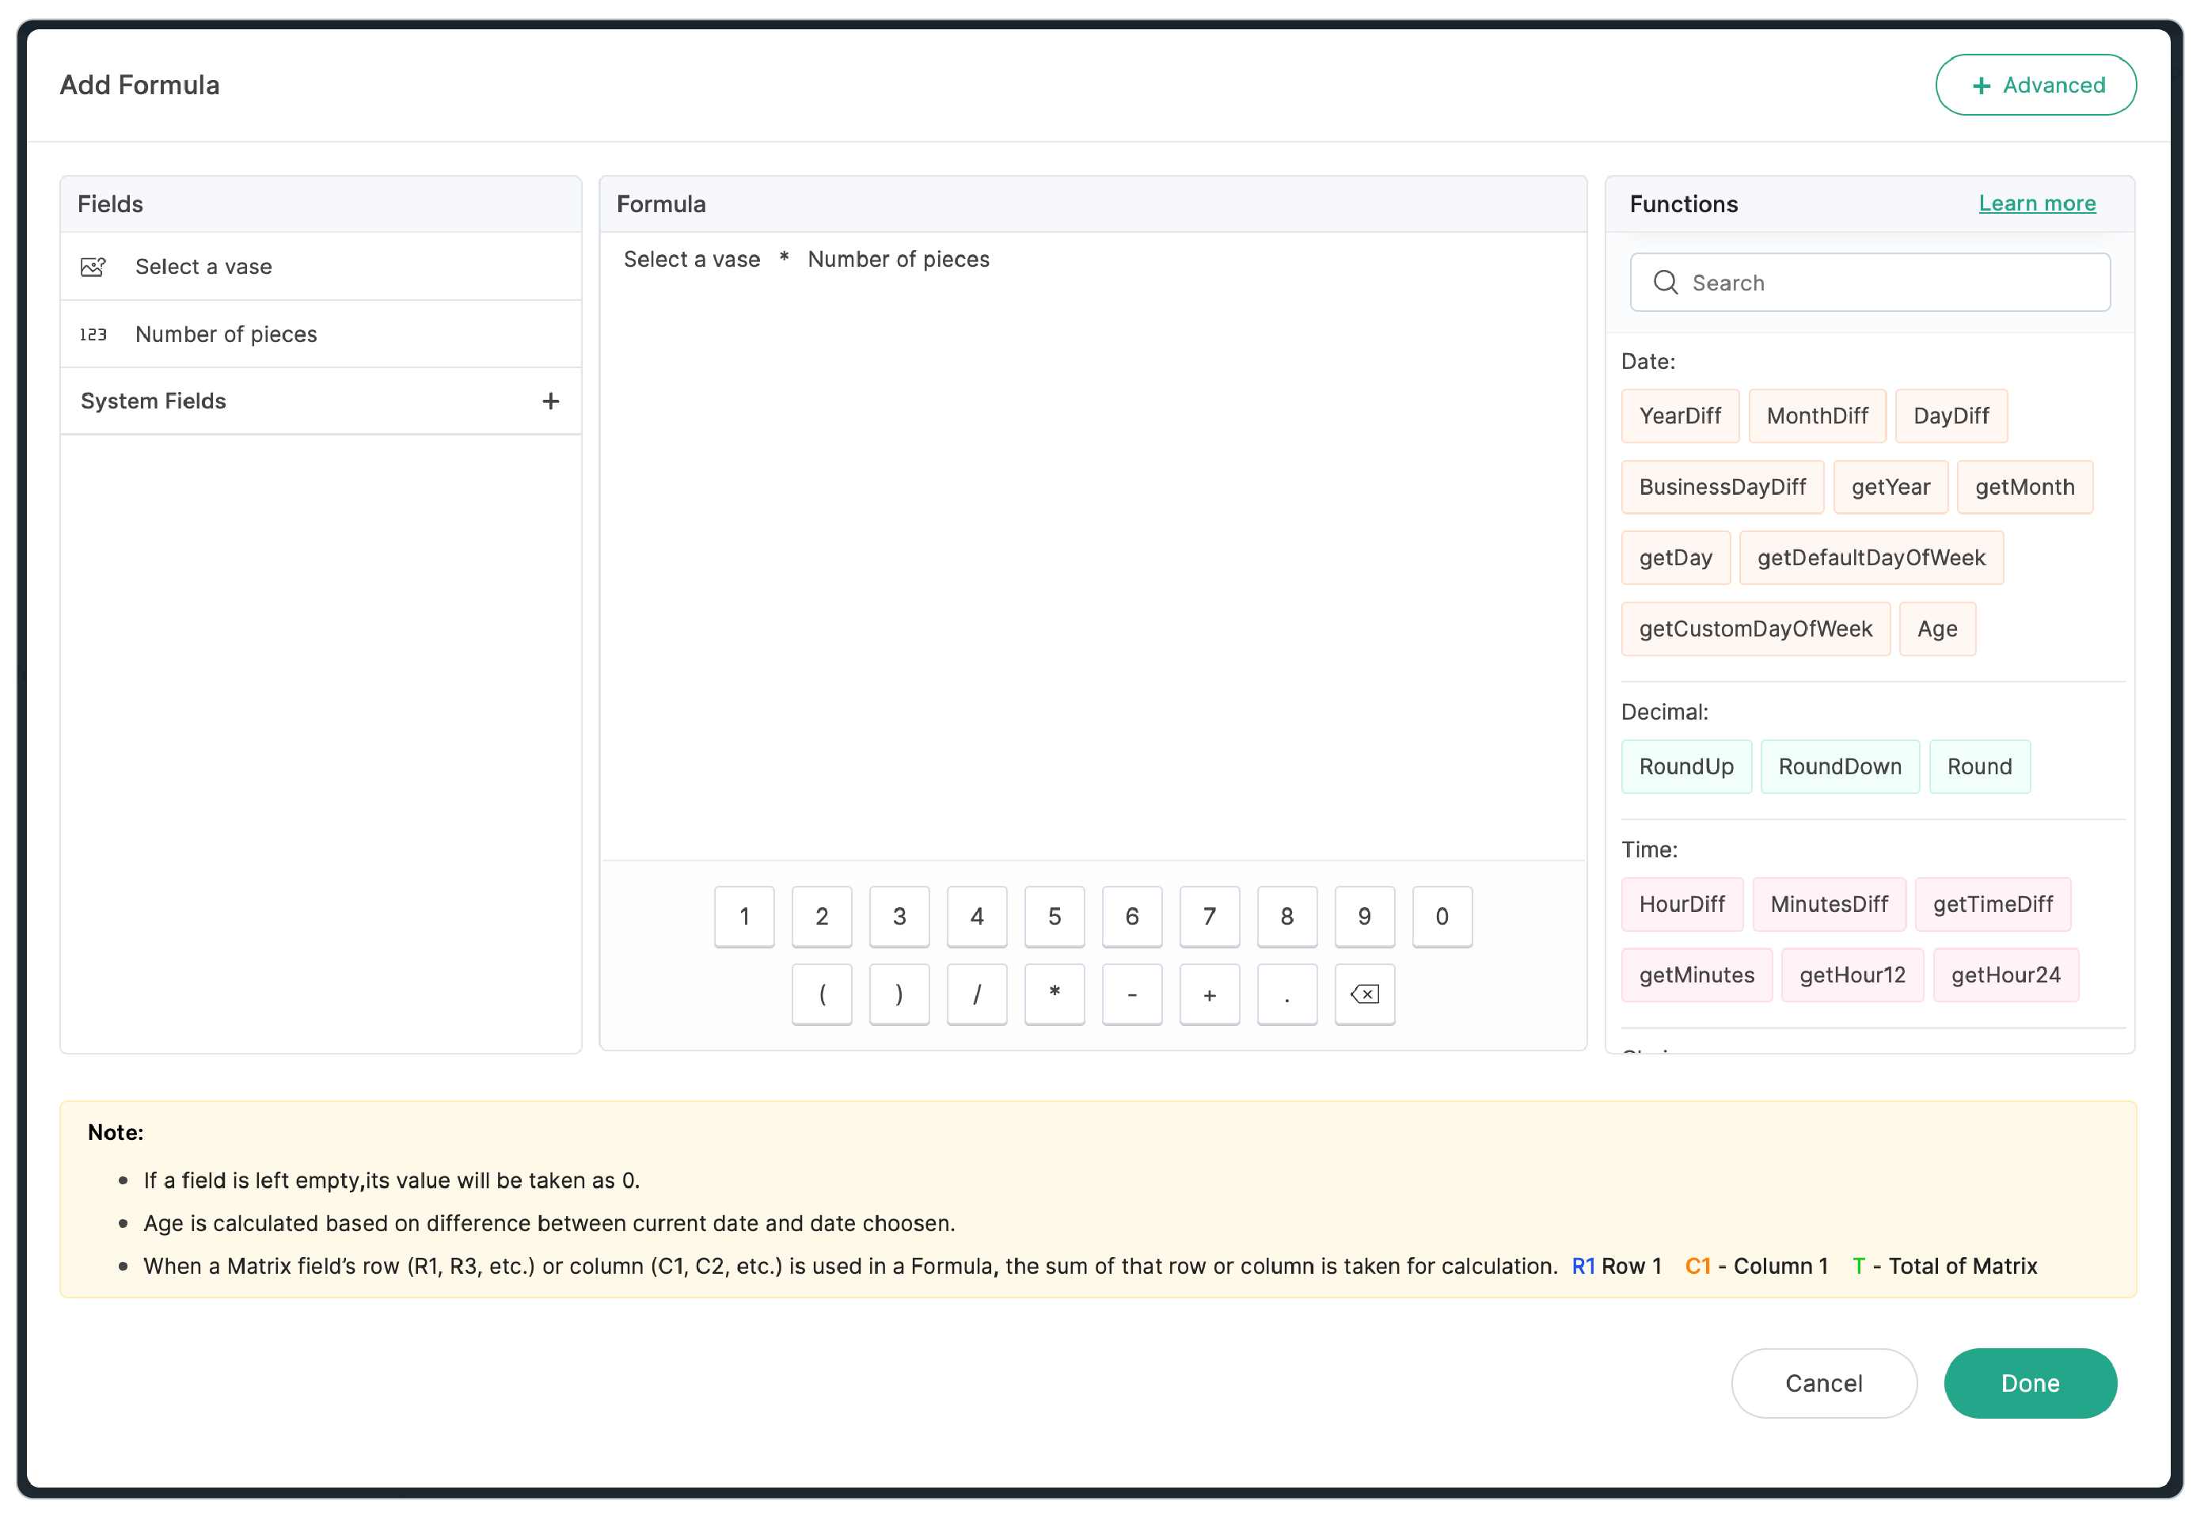
Task: Open the Learn more link
Action: (2036, 203)
